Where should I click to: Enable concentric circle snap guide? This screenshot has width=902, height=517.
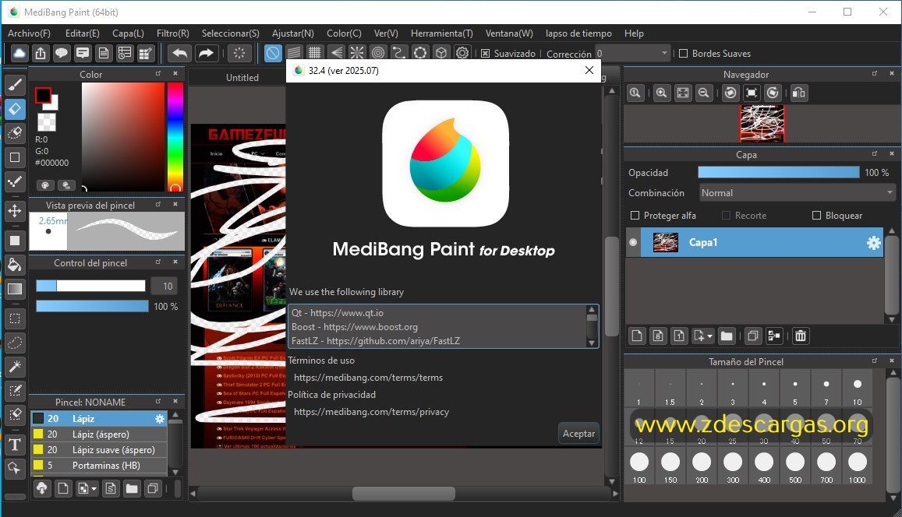[x=378, y=54]
